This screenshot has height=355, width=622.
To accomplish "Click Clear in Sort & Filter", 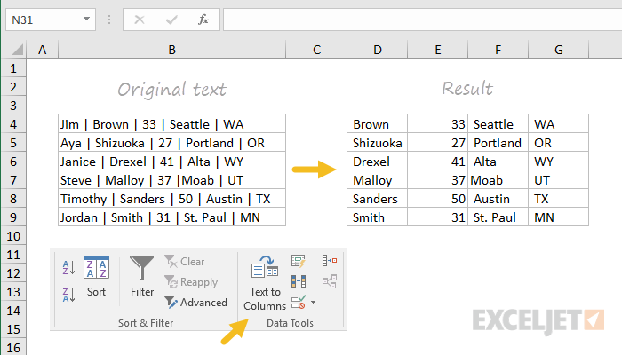I will click(x=185, y=262).
